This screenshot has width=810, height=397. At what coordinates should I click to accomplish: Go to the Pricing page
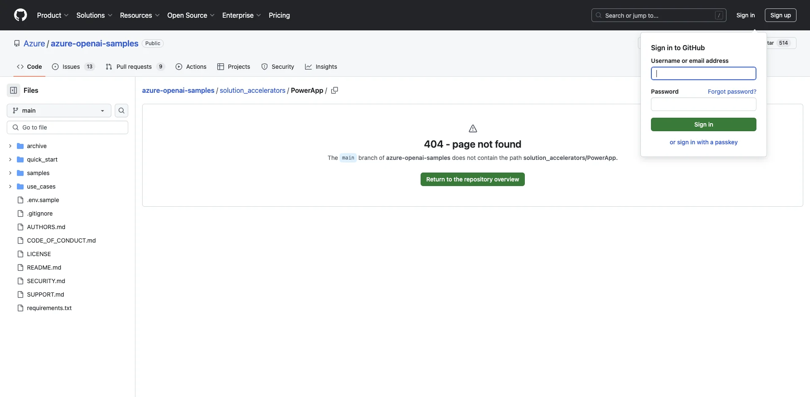279,15
